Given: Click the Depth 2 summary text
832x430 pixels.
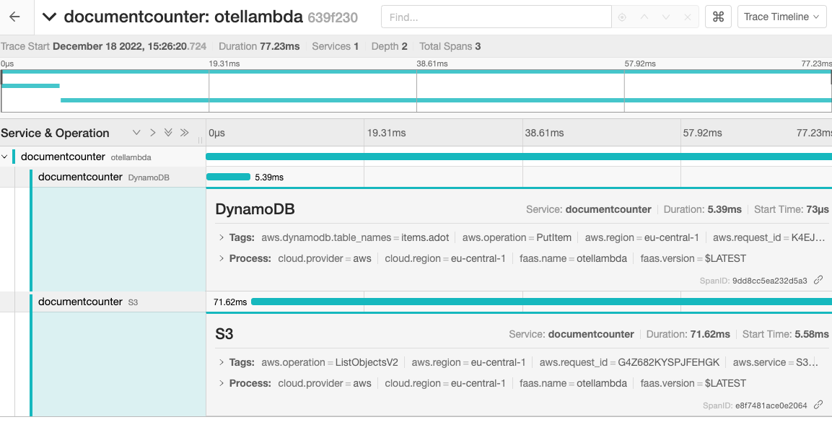Looking at the screenshot, I should tap(390, 46).
